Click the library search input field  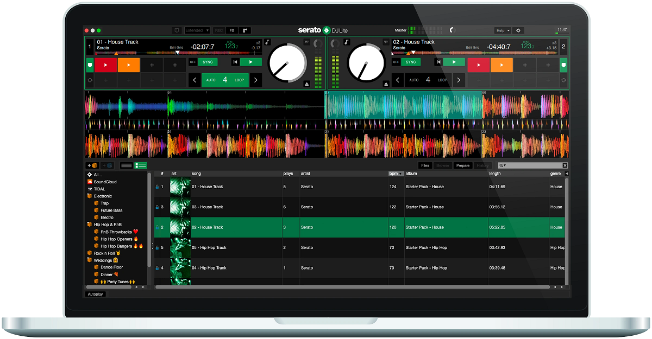(x=534, y=165)
